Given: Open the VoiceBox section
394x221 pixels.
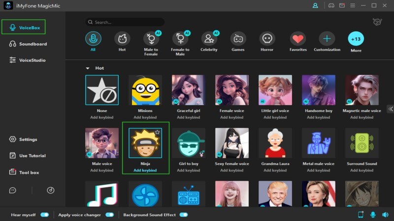Looking at the screenshot, I should pyautogui.click(x=24, y=27).
